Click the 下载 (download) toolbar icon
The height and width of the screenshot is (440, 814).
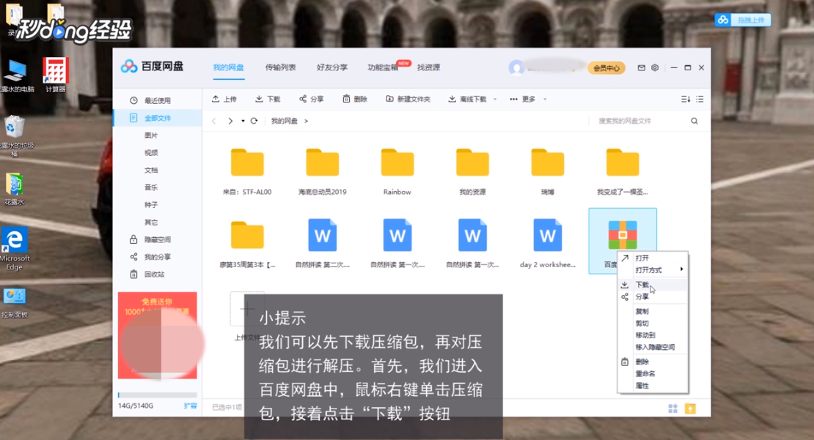258,98
